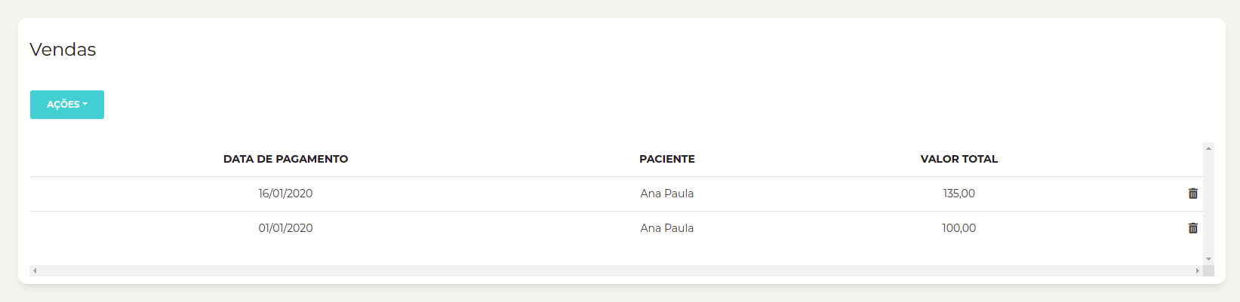Delete the 16/01/2020 sale with trash icon
Viewport: 1240px width, 302px height.
pyautogui.click(x=1193, y=194)
